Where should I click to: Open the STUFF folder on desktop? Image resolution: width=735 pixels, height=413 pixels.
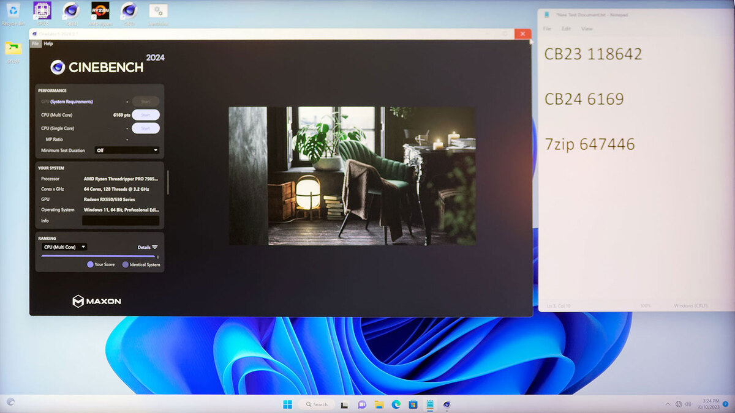tap(13, 52)
